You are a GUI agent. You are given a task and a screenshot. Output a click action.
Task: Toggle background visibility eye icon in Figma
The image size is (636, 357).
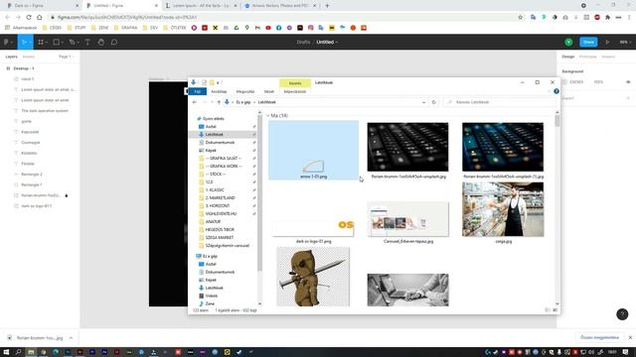pyautogui.click(x=628, y=82)
